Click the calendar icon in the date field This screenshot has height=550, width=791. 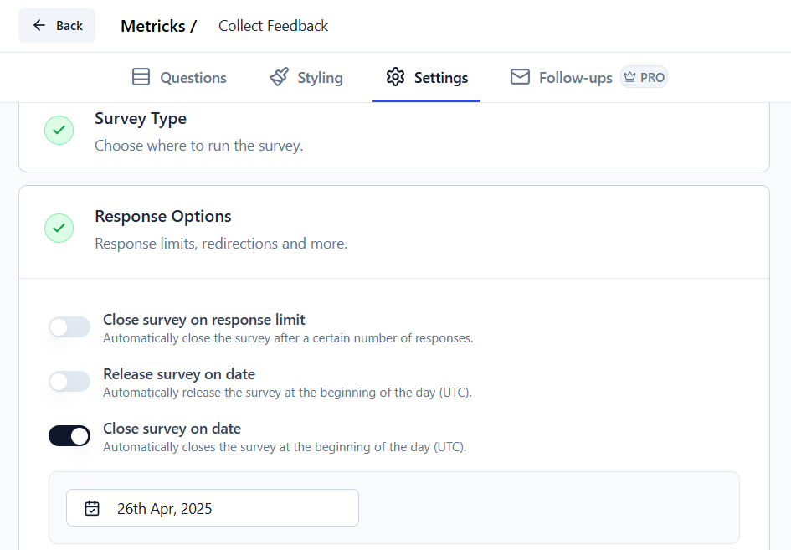[92, 507]
